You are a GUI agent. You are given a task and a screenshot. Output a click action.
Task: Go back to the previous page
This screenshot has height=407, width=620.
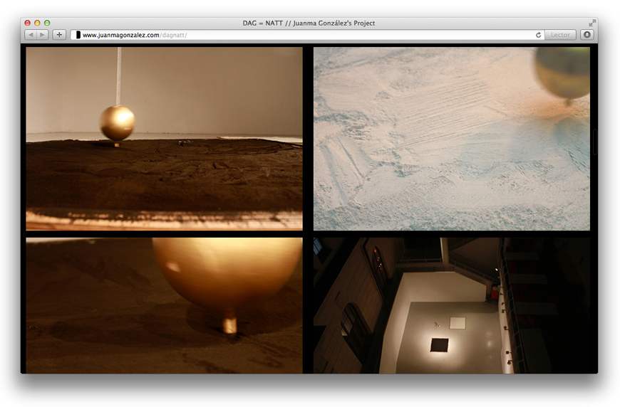click(31, 35)
